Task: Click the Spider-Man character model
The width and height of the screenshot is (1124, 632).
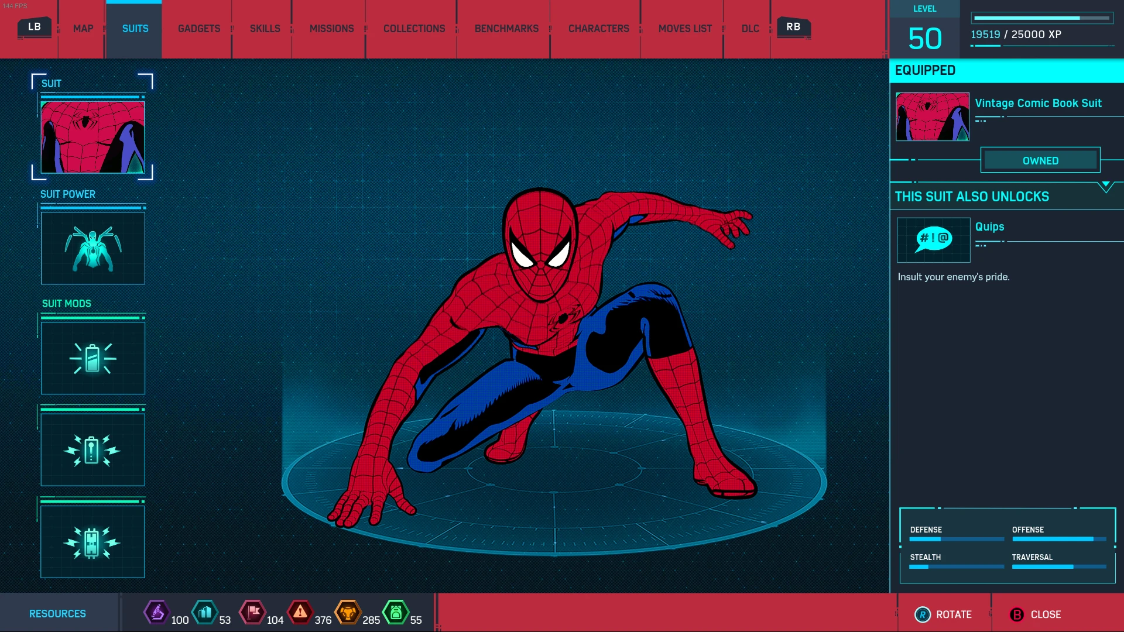Action: coord(542,357)
